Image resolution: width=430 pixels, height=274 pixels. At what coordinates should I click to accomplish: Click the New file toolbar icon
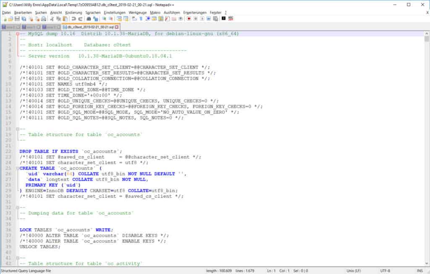(x=5, y=19)
